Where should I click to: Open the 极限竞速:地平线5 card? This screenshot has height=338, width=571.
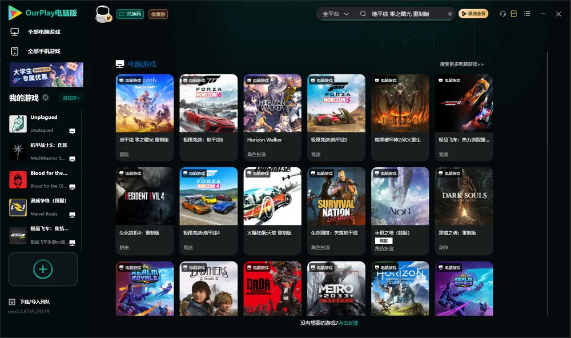(x=336, y=117)
